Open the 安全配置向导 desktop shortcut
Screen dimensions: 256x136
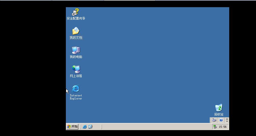click(76, 12)
